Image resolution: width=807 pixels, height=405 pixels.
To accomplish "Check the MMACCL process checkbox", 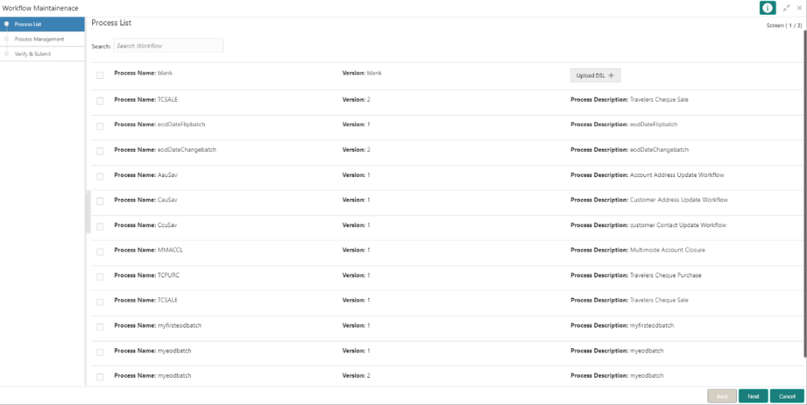I will tap(100, 252).
